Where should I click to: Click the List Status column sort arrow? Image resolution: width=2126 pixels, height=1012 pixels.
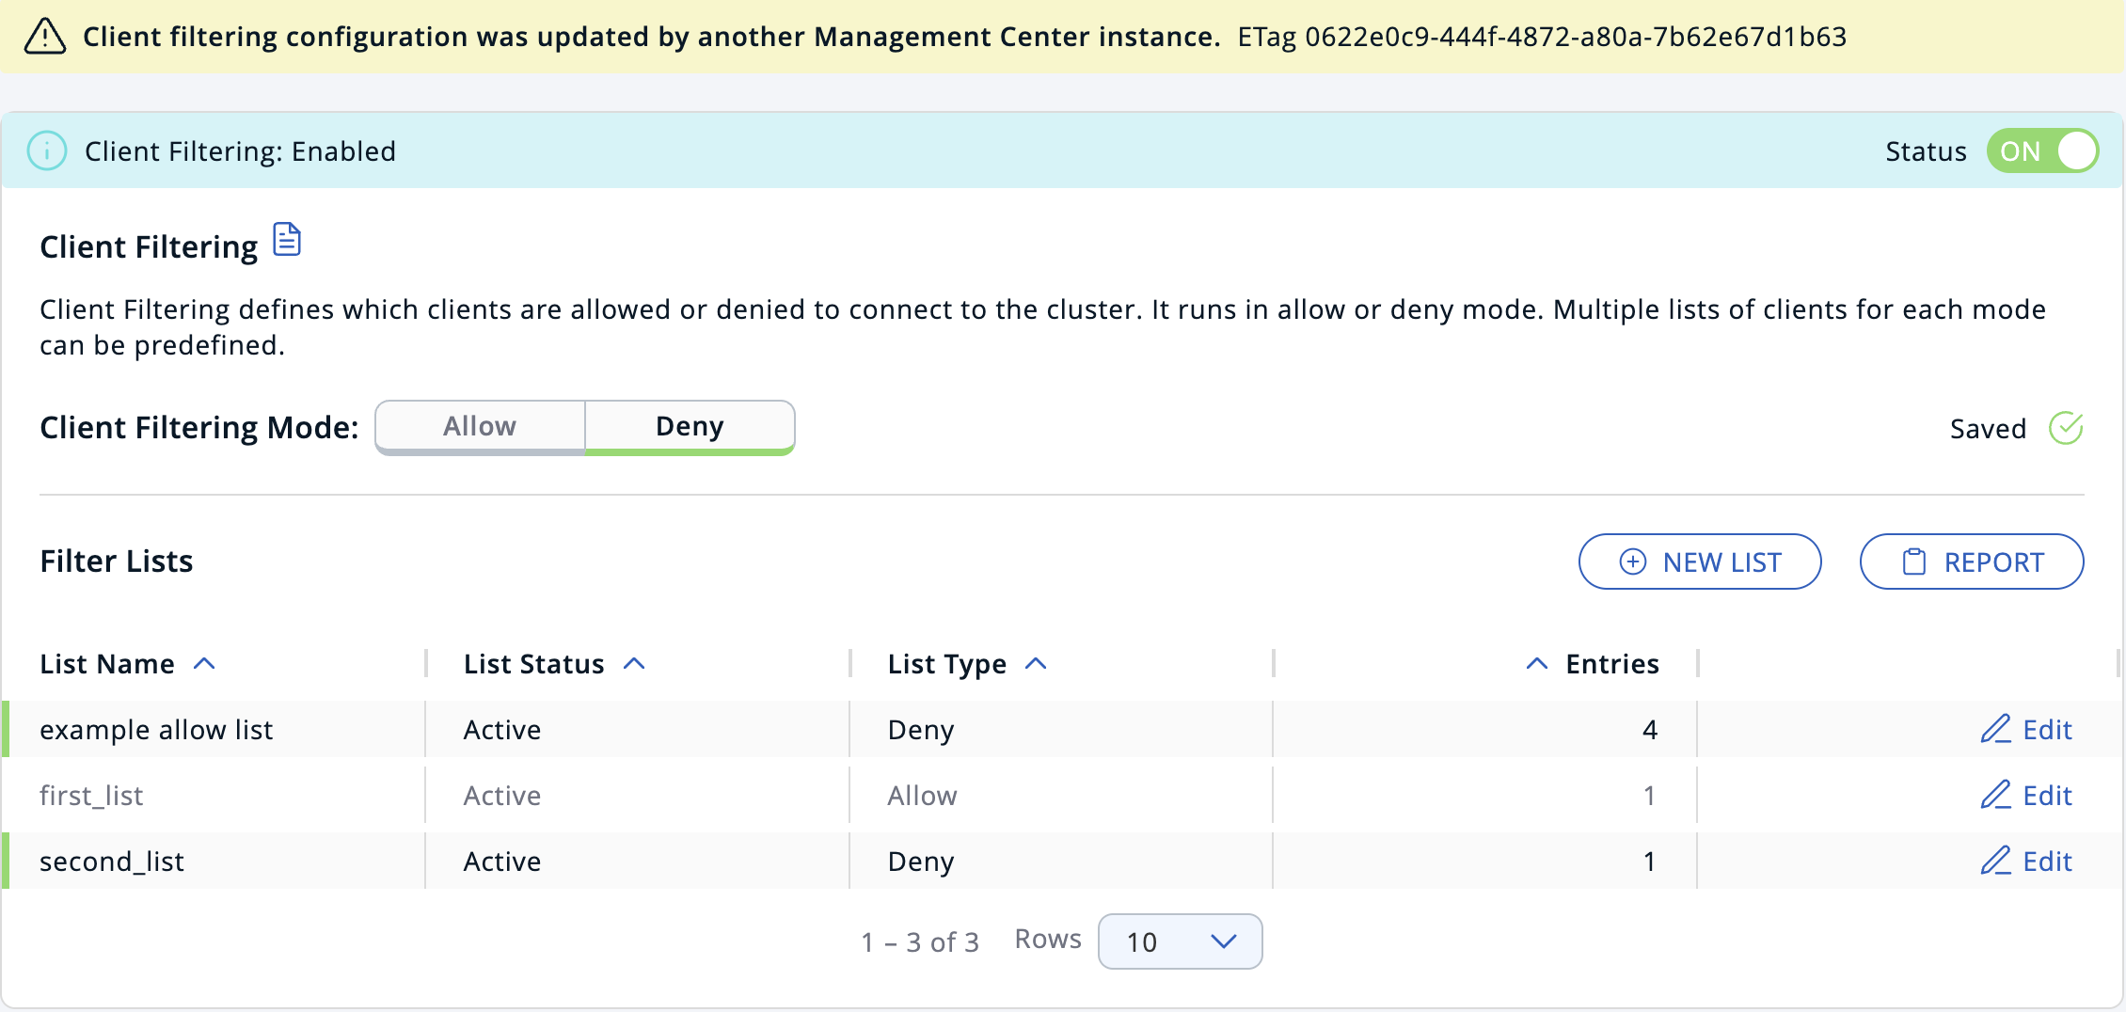pyautogui.click(x=636, y=663)
